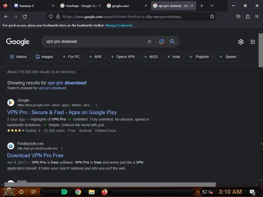The height and width of the screenshot is (197, 263).
Task: Click the About 219,000,000 results text
Action: 41,72
